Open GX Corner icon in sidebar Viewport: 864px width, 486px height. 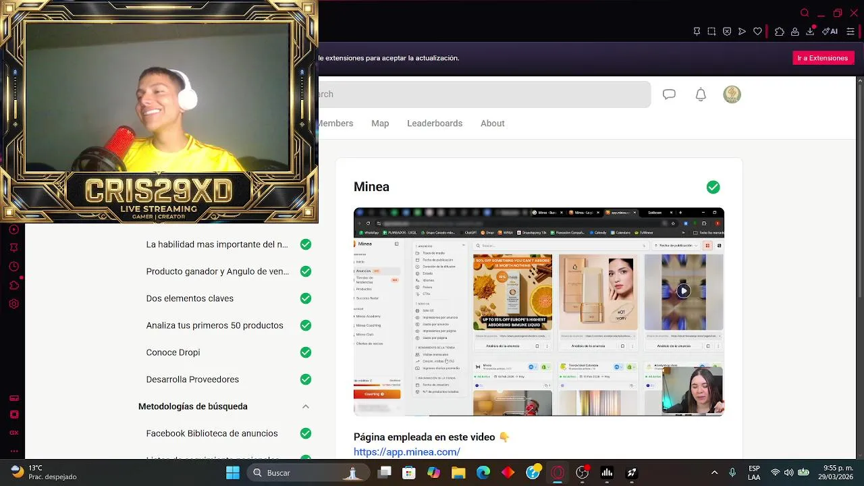point(14,433)
